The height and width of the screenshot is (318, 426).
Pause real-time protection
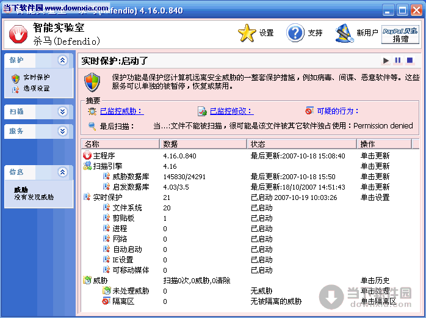398,60
